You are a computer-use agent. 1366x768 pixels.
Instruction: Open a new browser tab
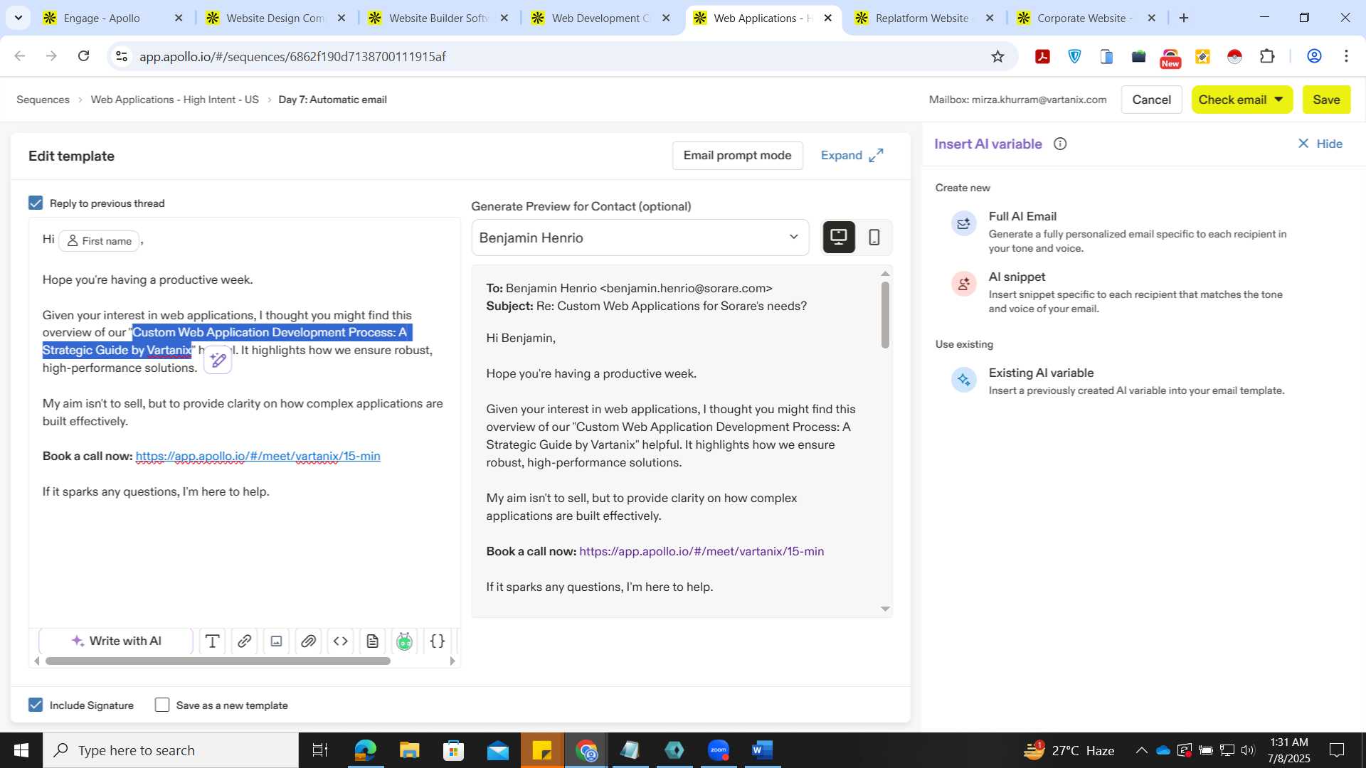(x=1184, y=18)
